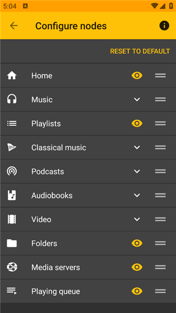This screenshot has width=176, height=313.
Task: Tap the Media servers icon
Action: 12,267
